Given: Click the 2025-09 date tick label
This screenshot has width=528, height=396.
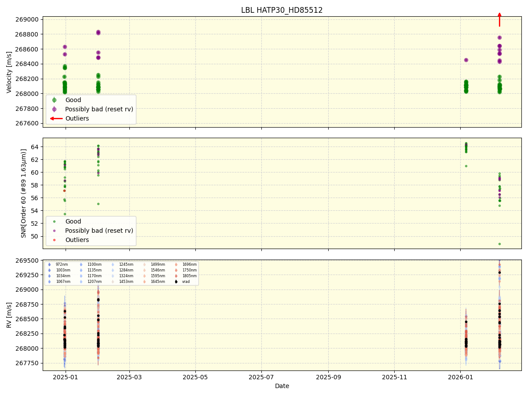Looking at the screenshot, I should tap(328, 377).
